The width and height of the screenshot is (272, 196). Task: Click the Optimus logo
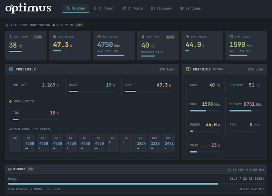point(28,8)
